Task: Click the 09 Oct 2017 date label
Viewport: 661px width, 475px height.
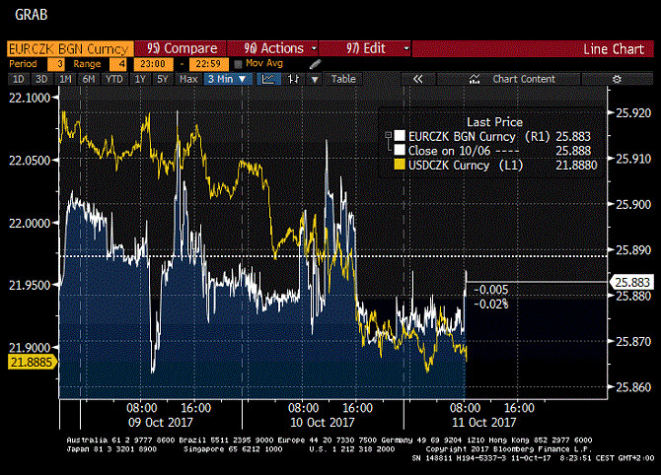Action: tap(161, 423)
